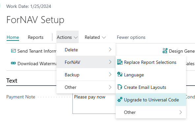Viewport: 195px width, 132px height.
Task: Click the Payment Note field label
Action: 21,97
